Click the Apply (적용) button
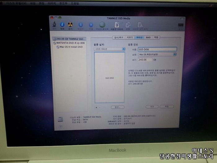The height and width of the screenshot is (163, 217). [x=167, y=106]
